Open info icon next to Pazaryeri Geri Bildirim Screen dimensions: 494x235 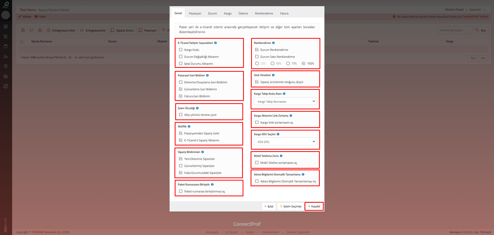tap(207, 75)
